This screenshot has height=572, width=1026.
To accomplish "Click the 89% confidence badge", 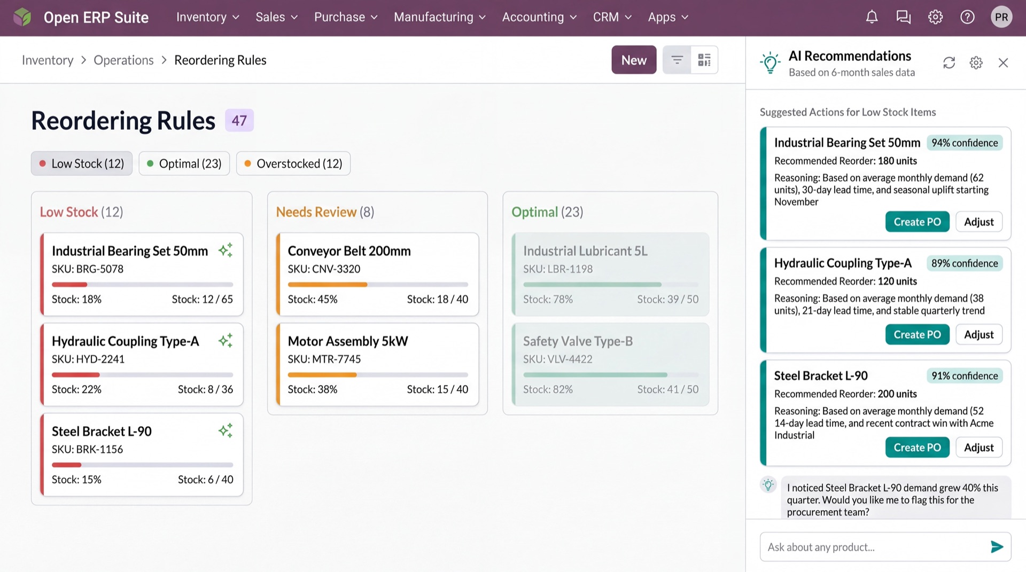I will pos(965,263).
